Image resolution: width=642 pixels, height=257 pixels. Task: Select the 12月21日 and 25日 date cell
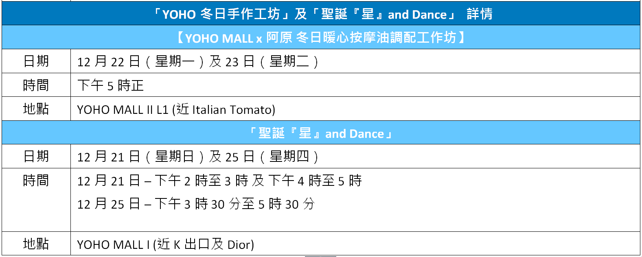[x=197, y=157]
